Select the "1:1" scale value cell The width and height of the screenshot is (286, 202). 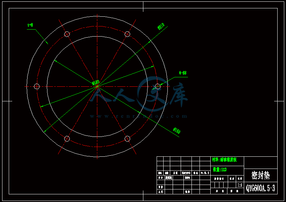[240, 185]
